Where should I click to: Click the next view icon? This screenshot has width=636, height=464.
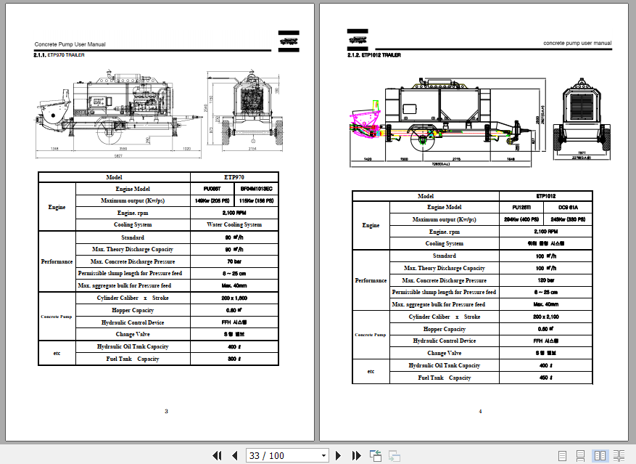click(394, 455)
